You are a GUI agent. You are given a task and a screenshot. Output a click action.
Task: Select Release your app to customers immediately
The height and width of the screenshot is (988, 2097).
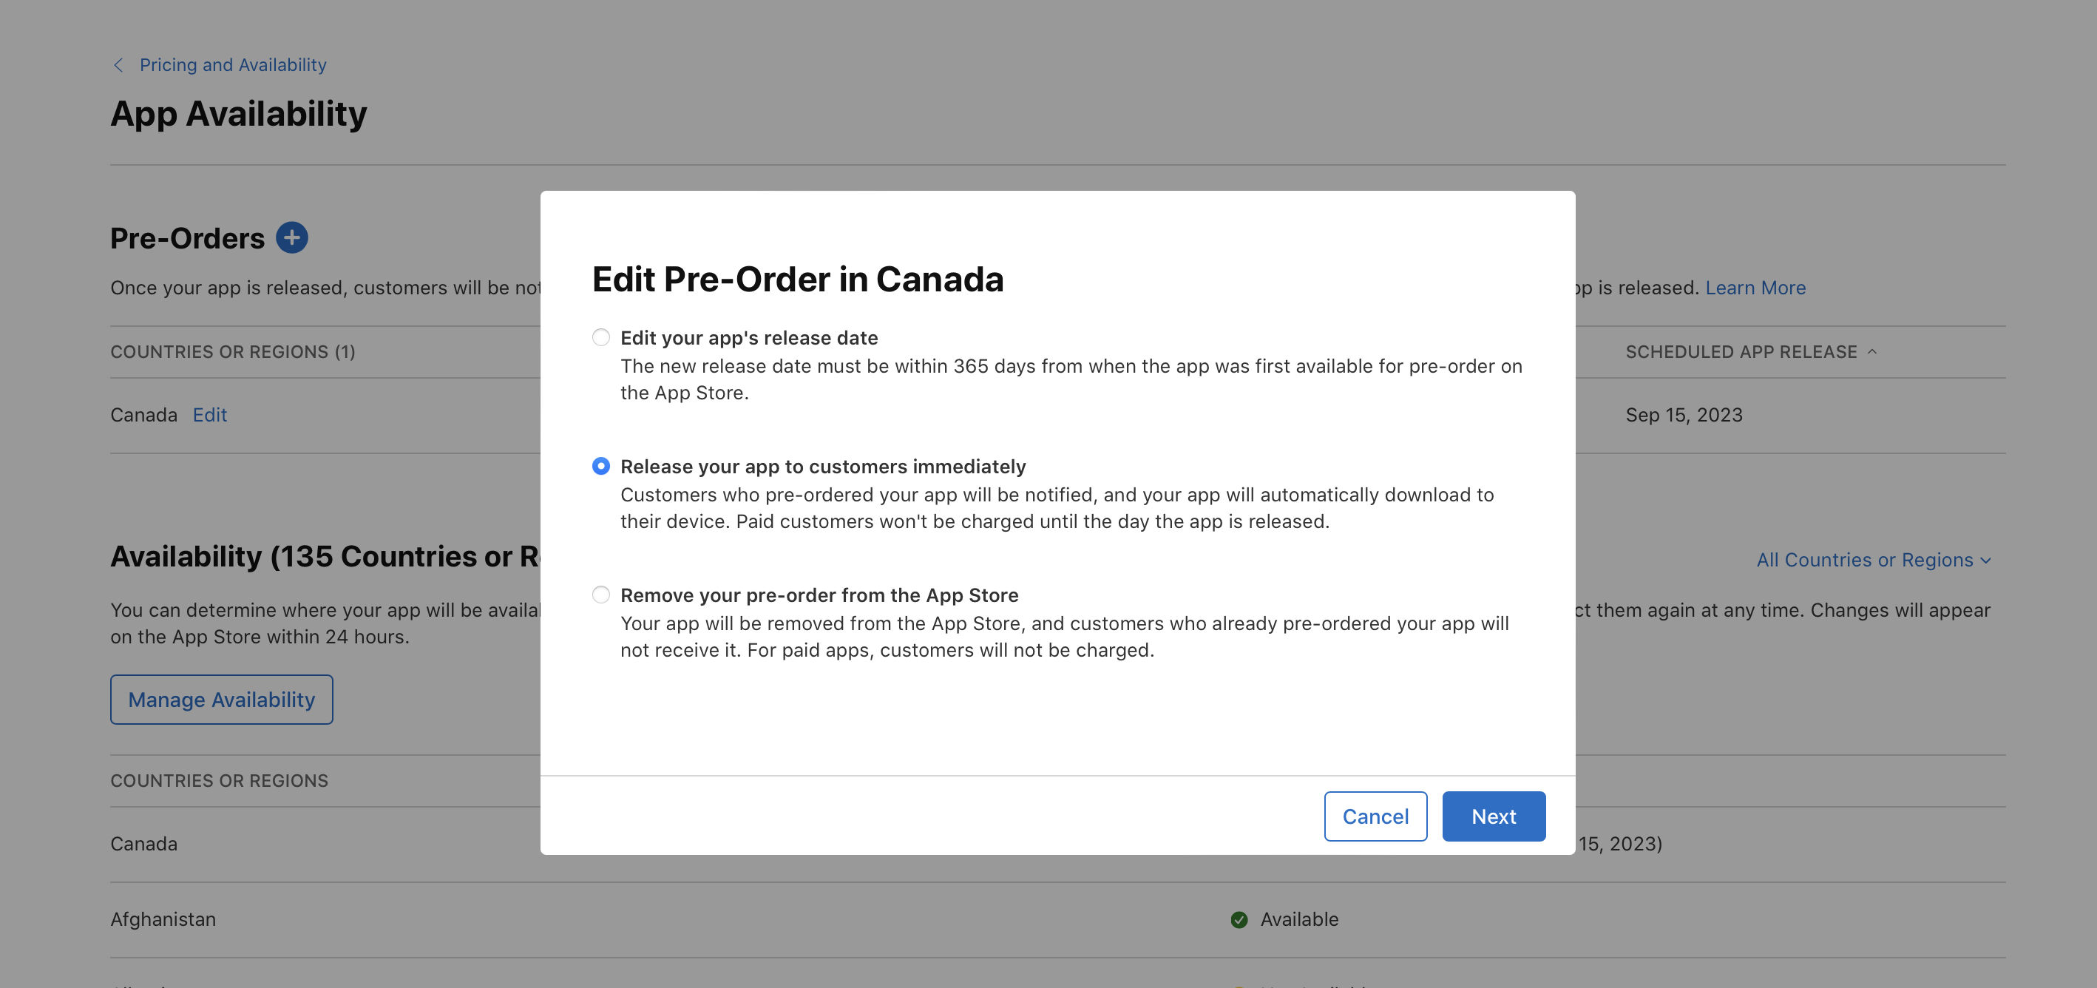[600, 465]
